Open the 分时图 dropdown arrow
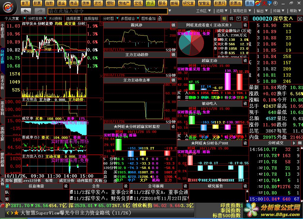 117,19
